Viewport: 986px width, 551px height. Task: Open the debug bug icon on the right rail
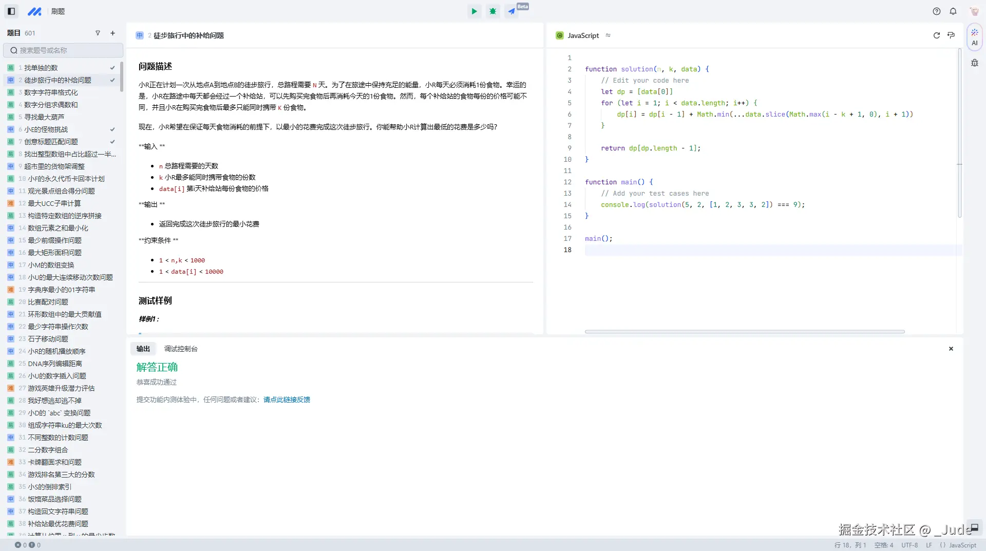975,63
